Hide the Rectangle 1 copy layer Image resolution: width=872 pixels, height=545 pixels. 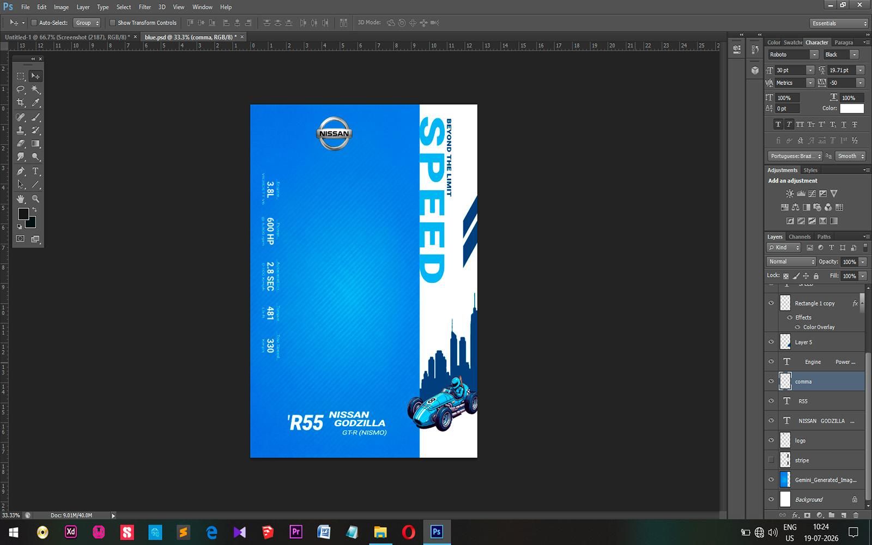(x=771, y=303)
